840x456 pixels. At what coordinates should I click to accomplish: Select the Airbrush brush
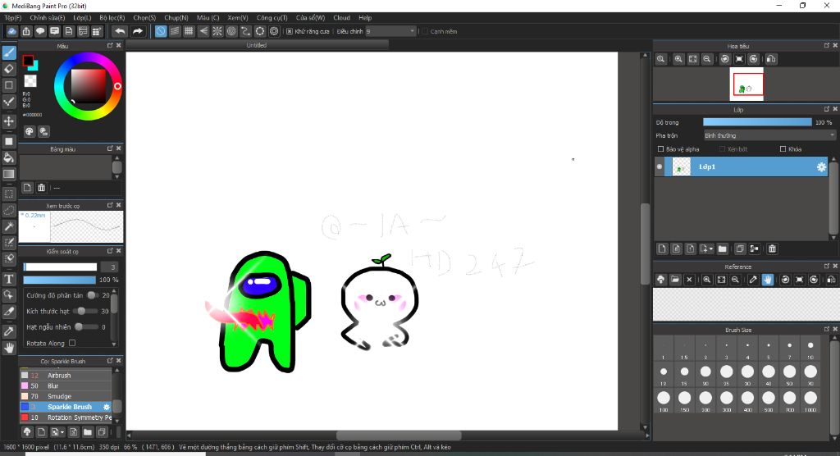point(66,375)
